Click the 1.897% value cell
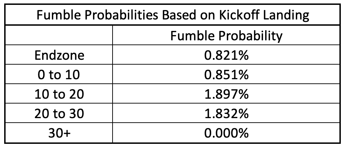The width and height of the screenshot is (345, 148). [226, 93]
